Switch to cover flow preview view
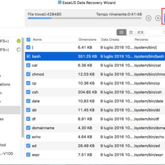Screen dimensions: 165x165 tap(140, 32)
